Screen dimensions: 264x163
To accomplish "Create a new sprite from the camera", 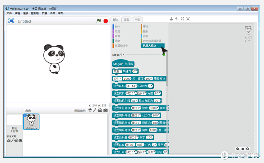I will click(x=105, y=110).
